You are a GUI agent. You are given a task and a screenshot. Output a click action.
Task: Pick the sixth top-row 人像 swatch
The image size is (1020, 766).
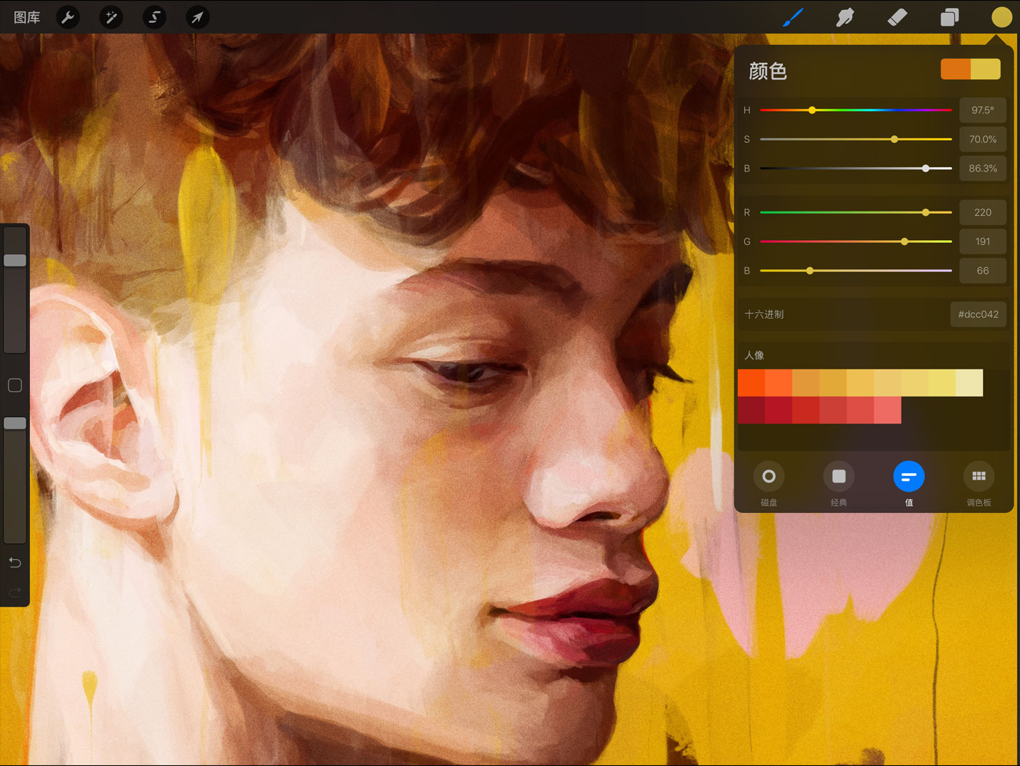tap(888, 383)
